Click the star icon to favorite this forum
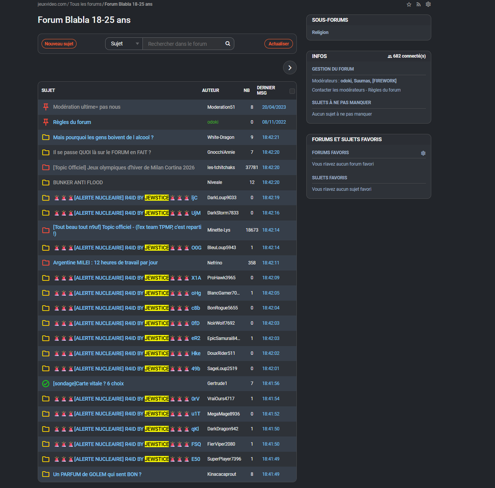This screenshot has width=495, height=488. pyautogui.click(x=409, y=4)
